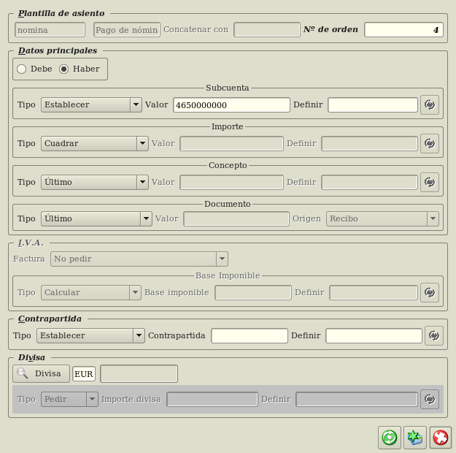This screenshot has height=453, width=456.
Task: Click the Importe divisa define gear icon
Action: point(430,399)
